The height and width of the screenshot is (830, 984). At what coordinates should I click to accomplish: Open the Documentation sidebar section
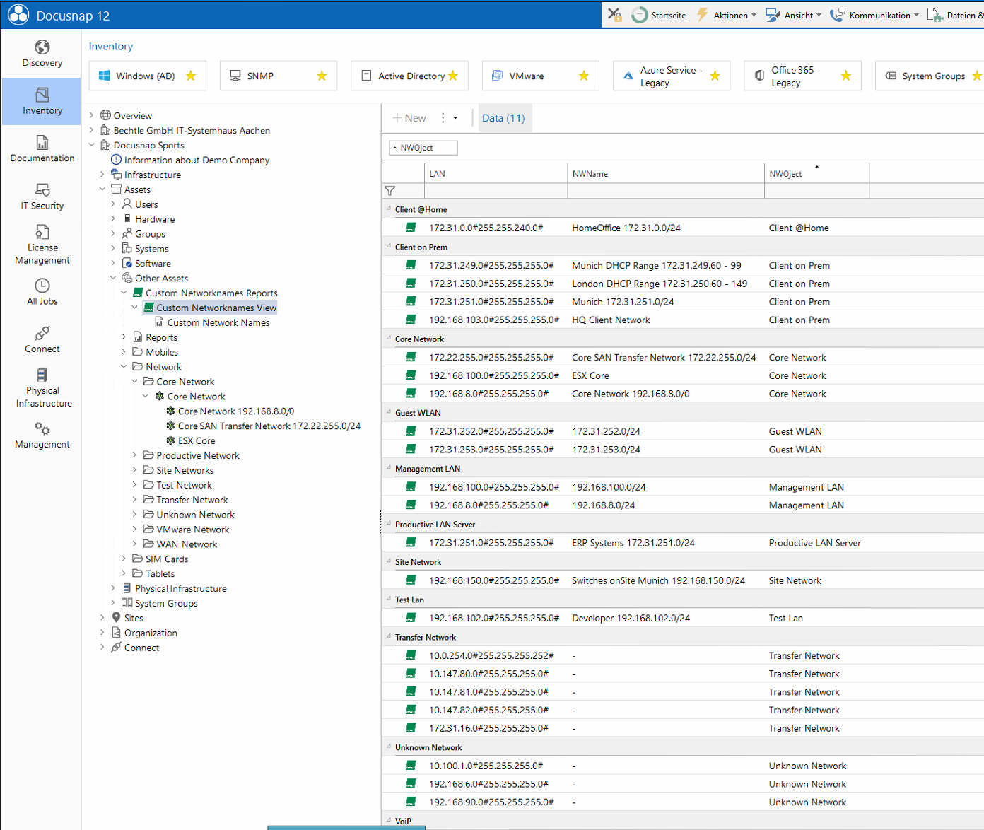point(42,149)
